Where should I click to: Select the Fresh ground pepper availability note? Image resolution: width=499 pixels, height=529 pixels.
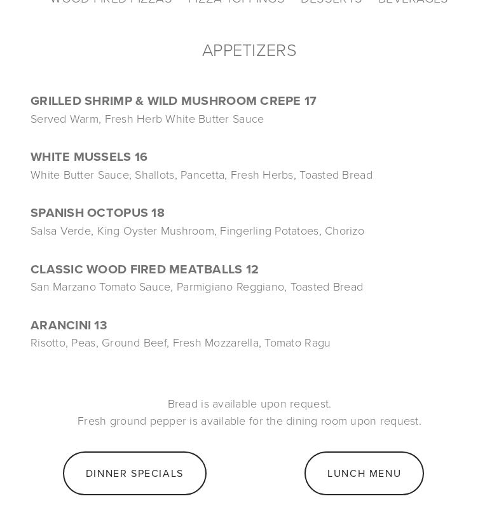click(249, 422)
